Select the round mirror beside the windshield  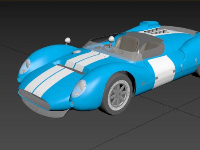pos(111,40)
